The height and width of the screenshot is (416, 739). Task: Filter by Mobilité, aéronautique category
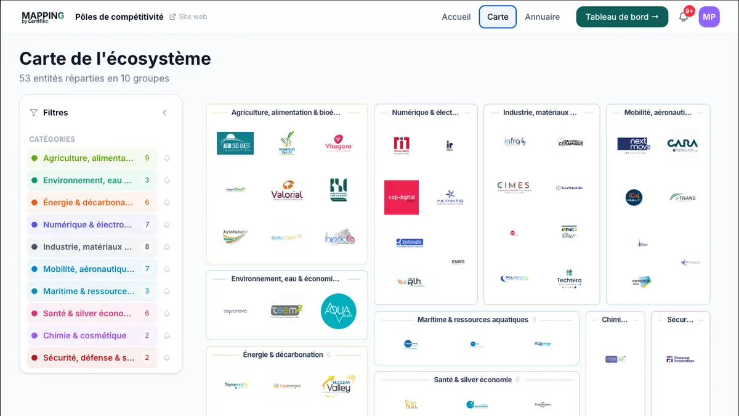[x=92, y=269]
